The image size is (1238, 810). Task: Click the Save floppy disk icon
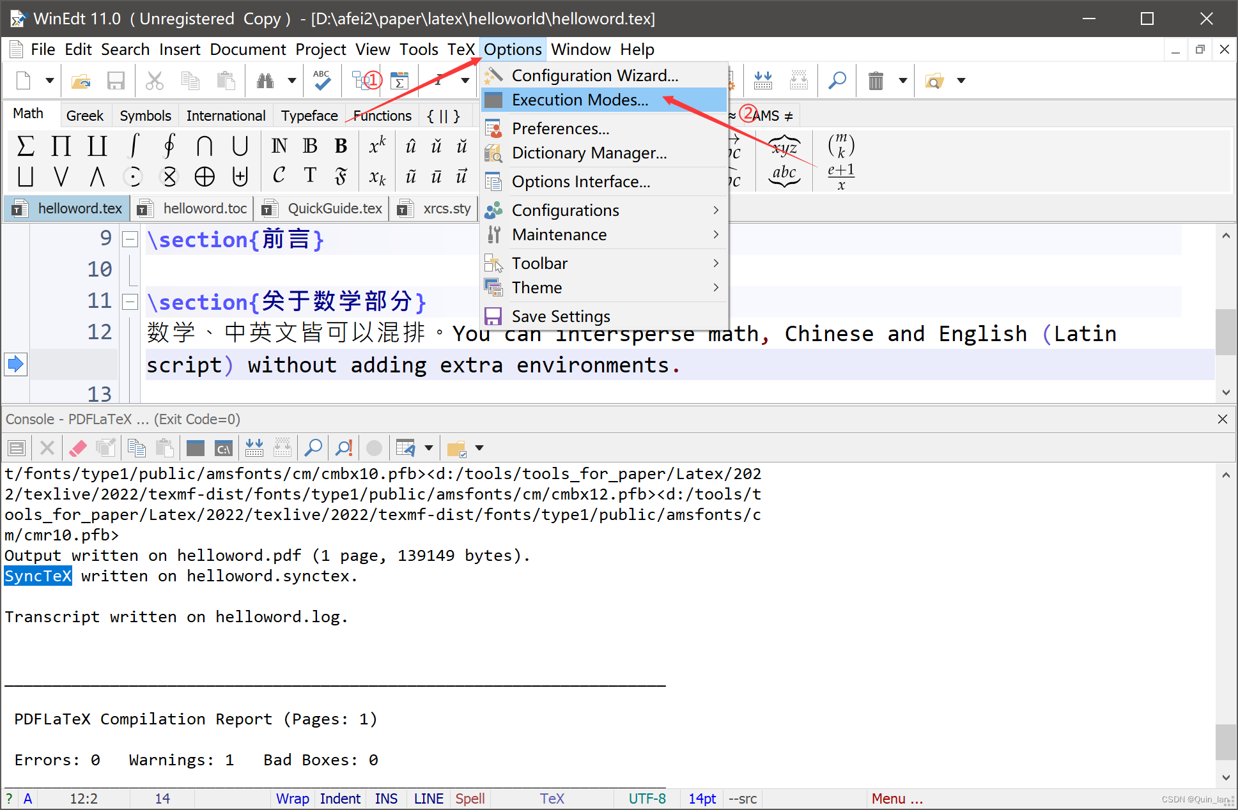(x=116, y=80)
